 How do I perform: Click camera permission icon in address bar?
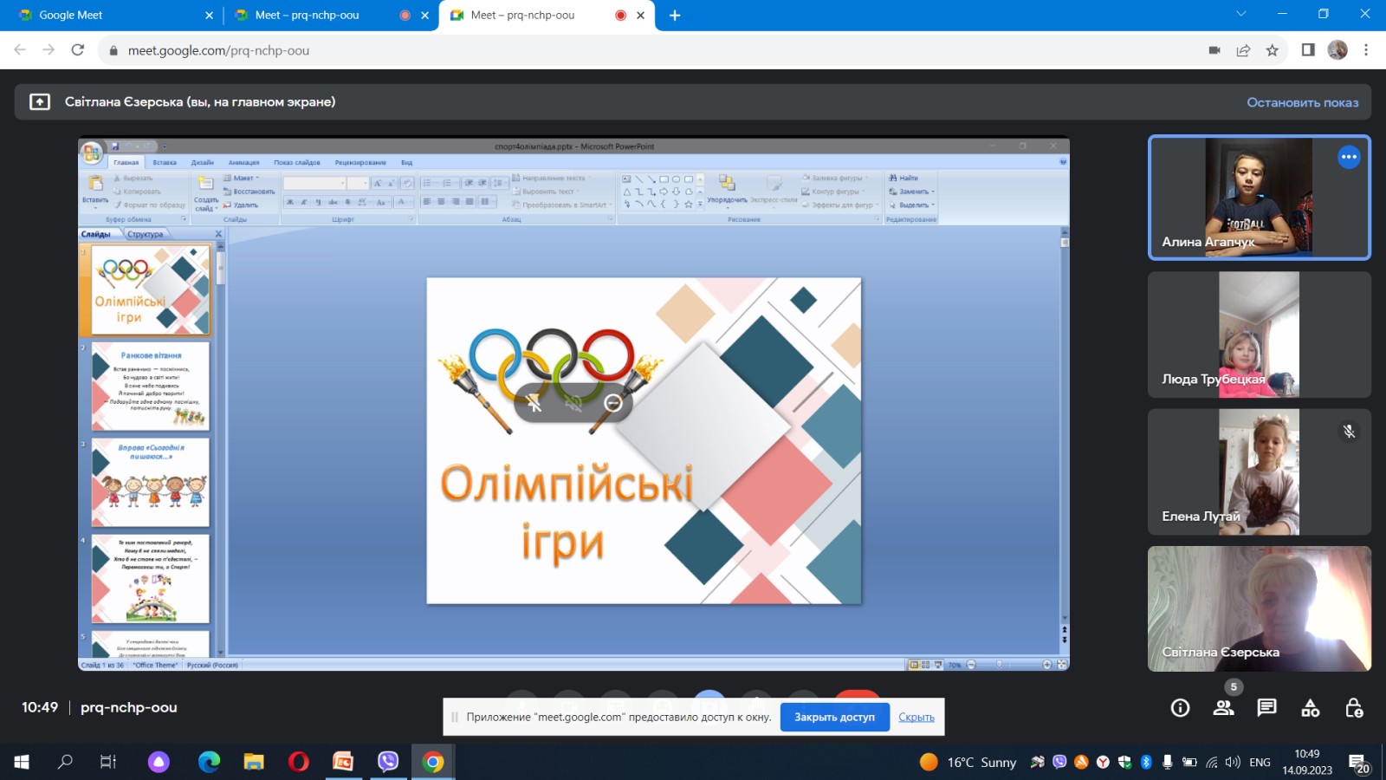click(x=1214, y=50)
